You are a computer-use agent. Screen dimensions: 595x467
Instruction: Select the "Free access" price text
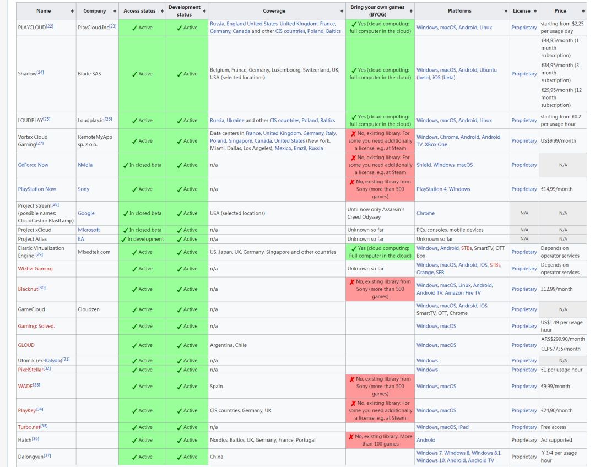click(x=553, y=427)
